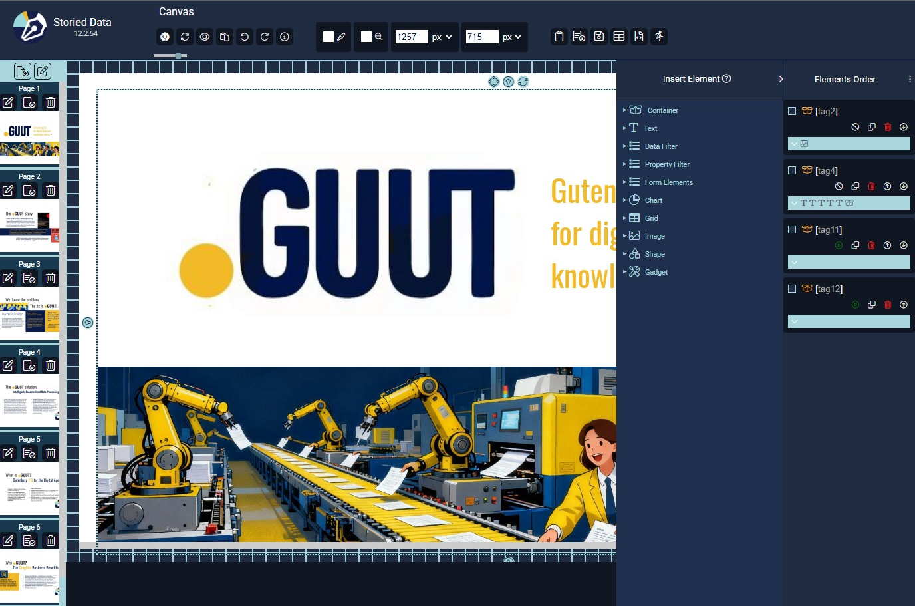Select Form Elements in the Insert list
Viewport: 915px width, 606px height.
click(668, 182)
